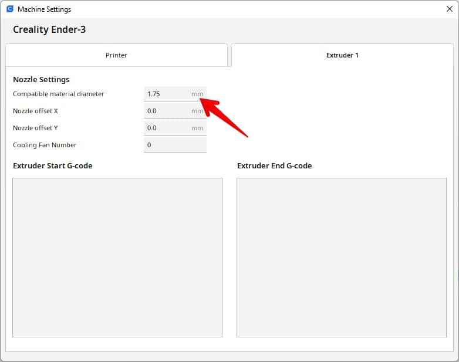Click the Creality Ender-3 printer name
Screen dimensions: 459x362
pos(49,29)
